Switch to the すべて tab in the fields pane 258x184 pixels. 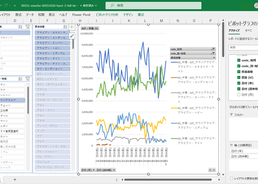(x=248, y=31)
